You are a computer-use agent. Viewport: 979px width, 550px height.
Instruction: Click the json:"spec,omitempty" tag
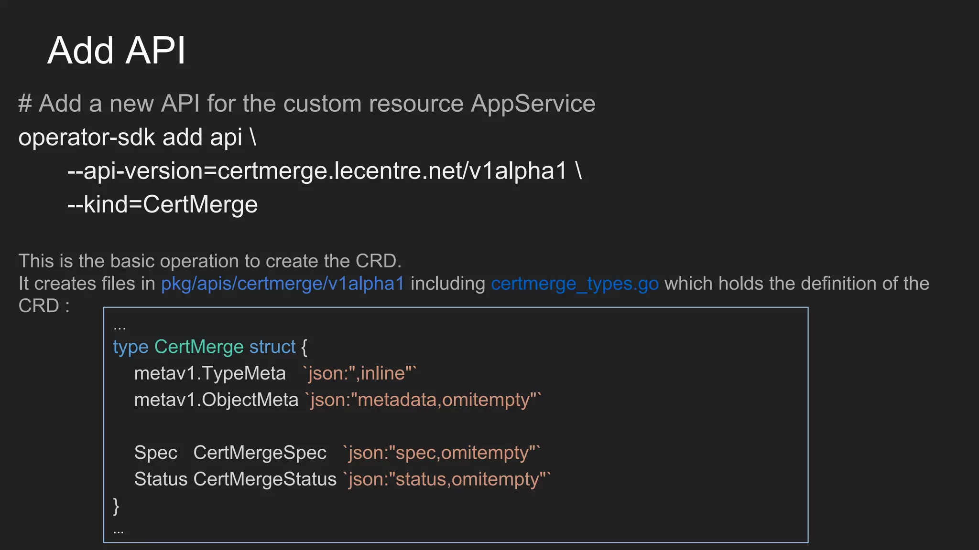tap(442, 453)
